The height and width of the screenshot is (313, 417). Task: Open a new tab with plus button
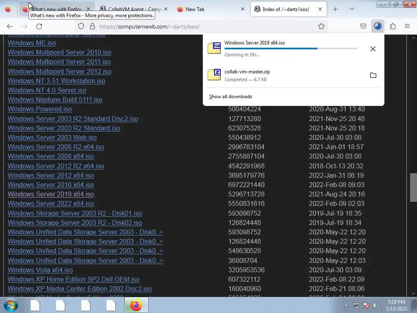click(336, 9)
